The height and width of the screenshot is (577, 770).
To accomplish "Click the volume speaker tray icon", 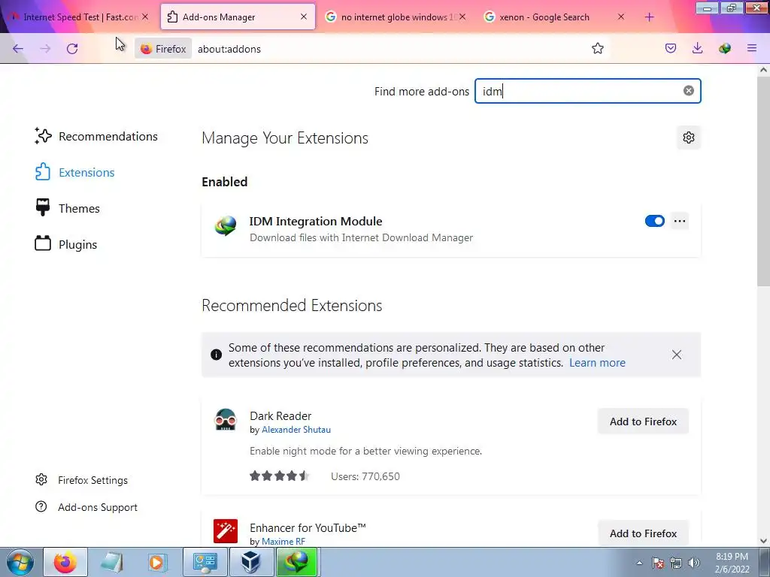I will point(694,563).
